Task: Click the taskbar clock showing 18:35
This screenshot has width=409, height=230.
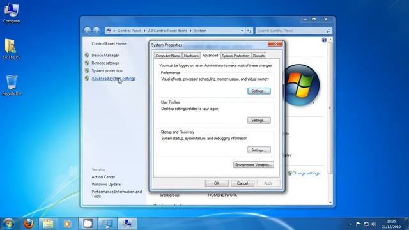Action: pos(391,224)
